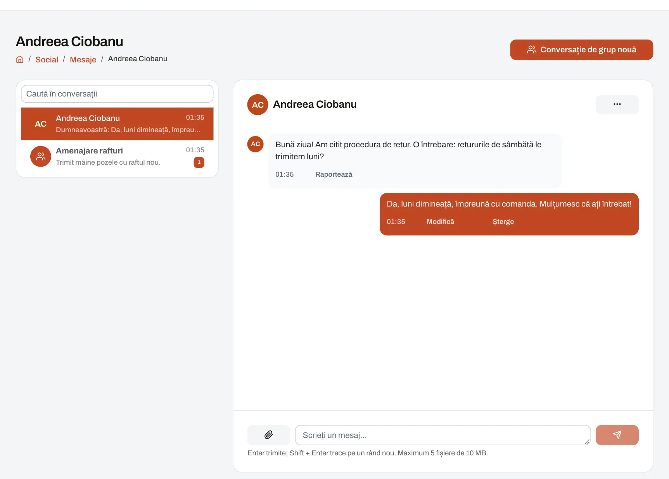Start a new group conversation
Screen dimensions: 669x479
click(x=581, y=50)
